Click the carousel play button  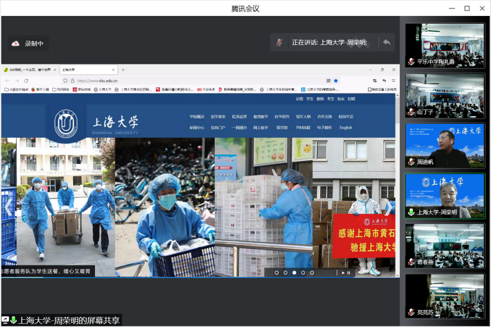(x=343, y=273)
